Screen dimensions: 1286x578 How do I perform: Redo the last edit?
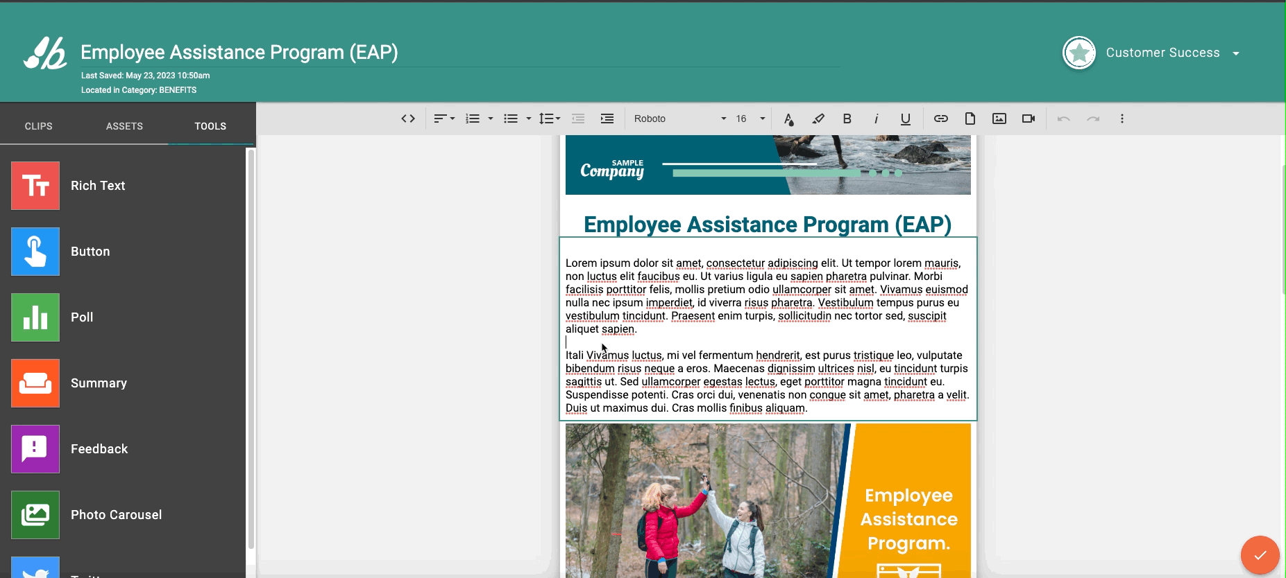click(x=1093, y=119)
